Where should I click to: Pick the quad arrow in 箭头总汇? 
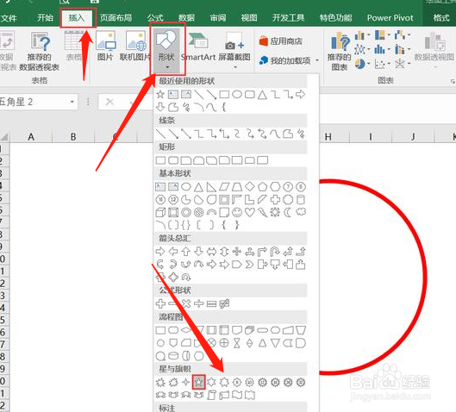click(237, 251)
